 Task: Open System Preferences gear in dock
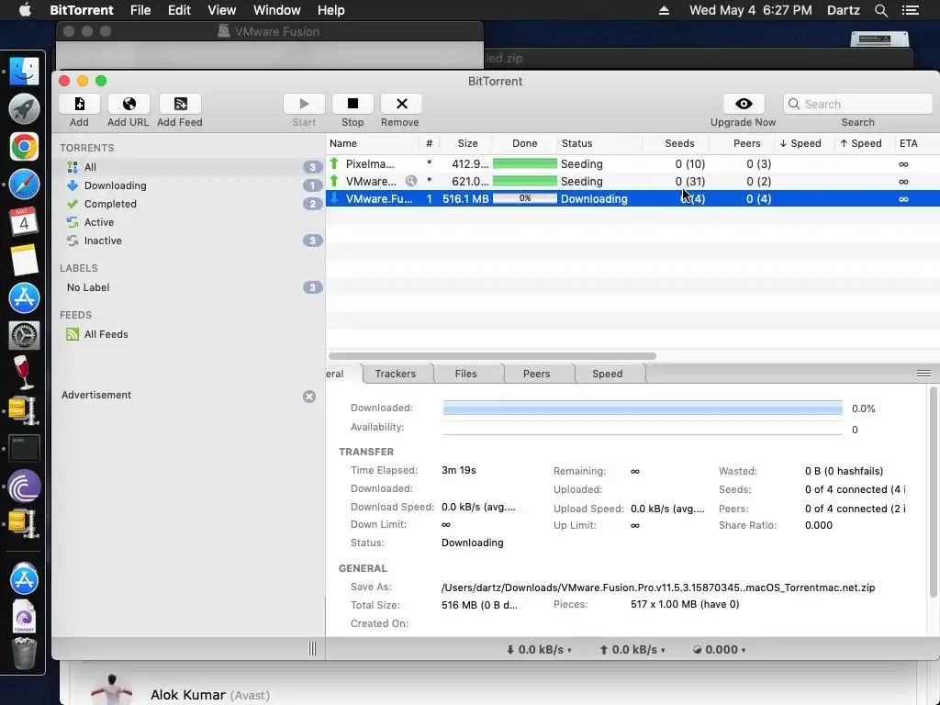[24, 335]
